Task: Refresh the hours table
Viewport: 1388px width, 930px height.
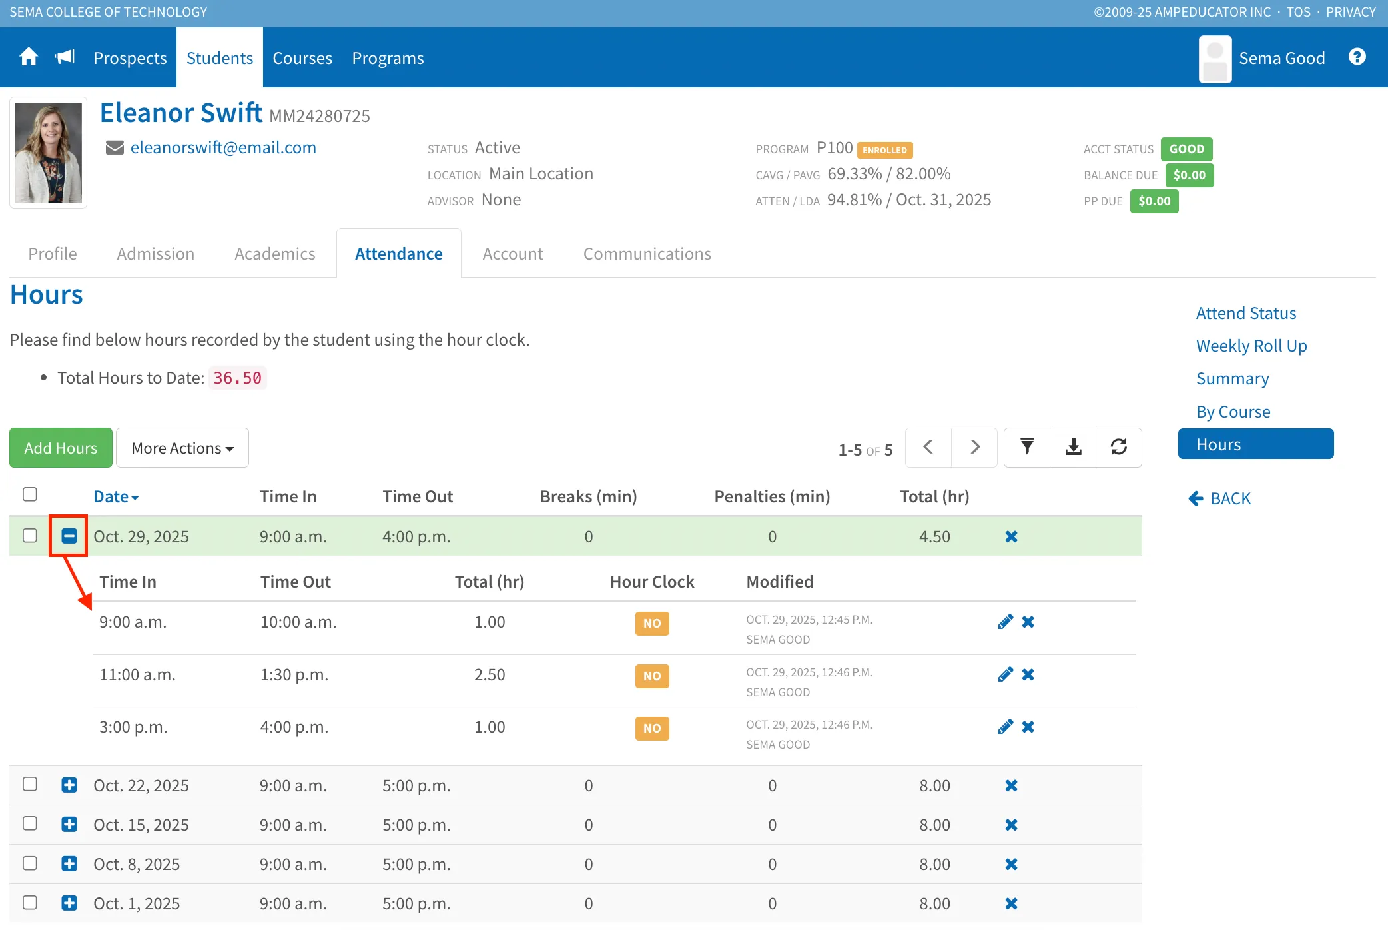Action: click(x=1119, y=447)
